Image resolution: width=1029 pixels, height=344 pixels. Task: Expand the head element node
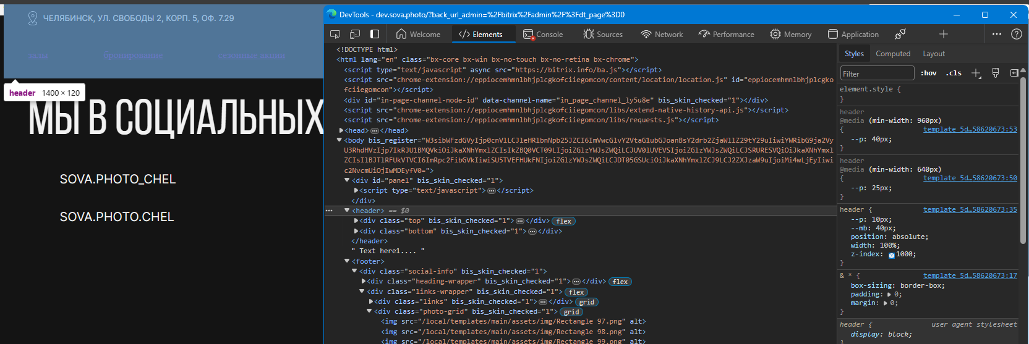point(341,130)
